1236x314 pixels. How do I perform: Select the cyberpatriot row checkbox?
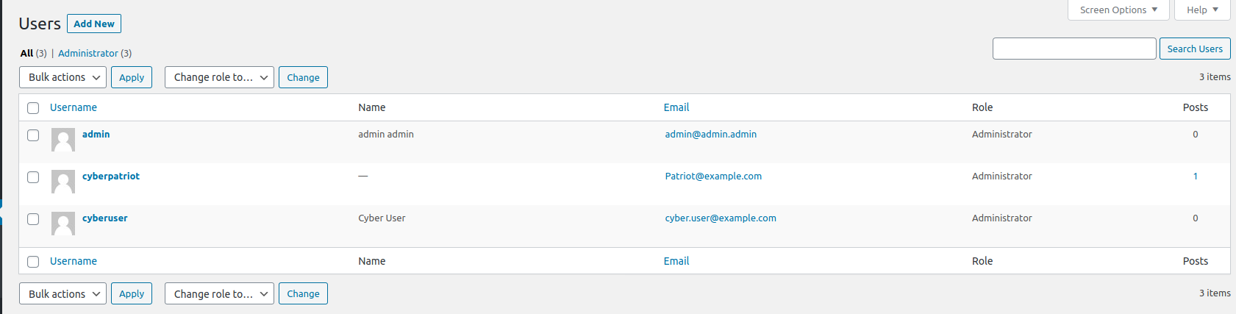point(33,177)
